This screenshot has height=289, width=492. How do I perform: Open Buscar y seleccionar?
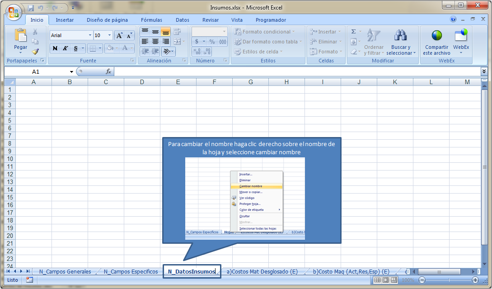401,42
